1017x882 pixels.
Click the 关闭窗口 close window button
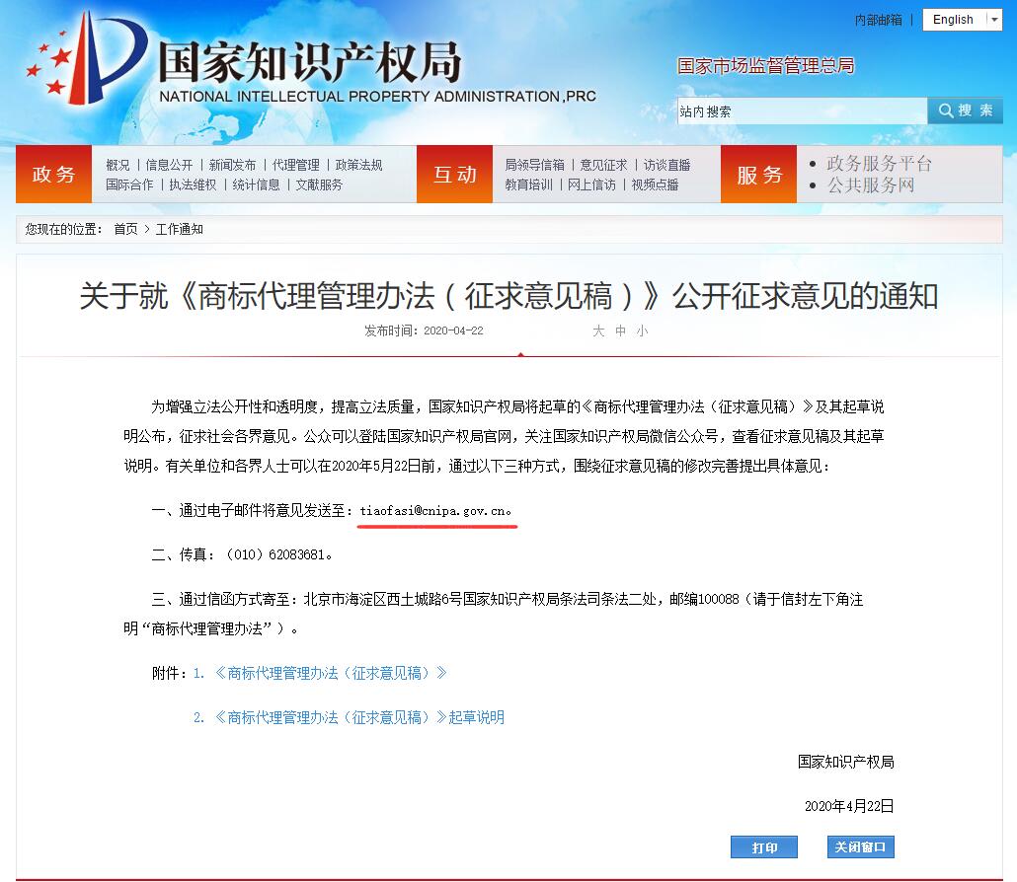tap(861, 847)
